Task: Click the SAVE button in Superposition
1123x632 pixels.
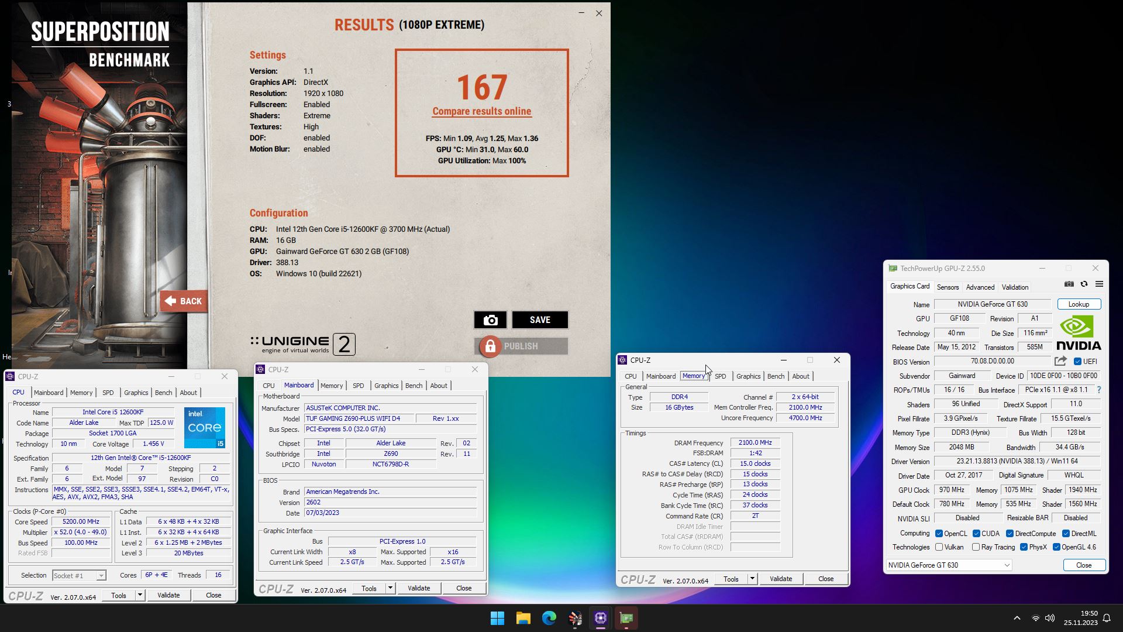Action: pos(540,320)
